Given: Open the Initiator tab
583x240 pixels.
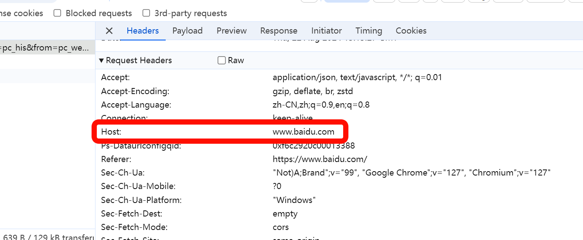Looking at the screenshot, I should 327,30.
